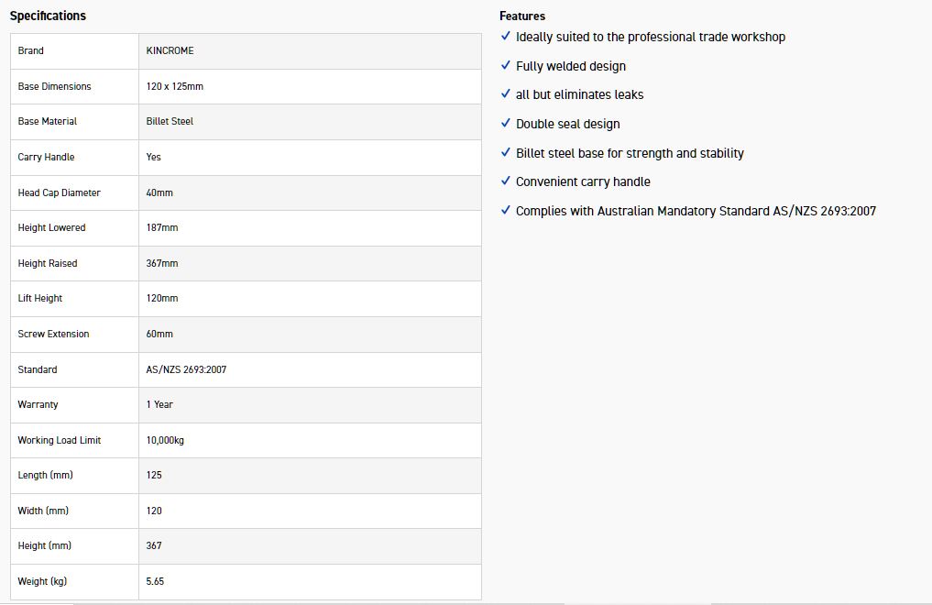Click the checkmark beside the Australian Mandatory Standard feature

coord(506,211)
